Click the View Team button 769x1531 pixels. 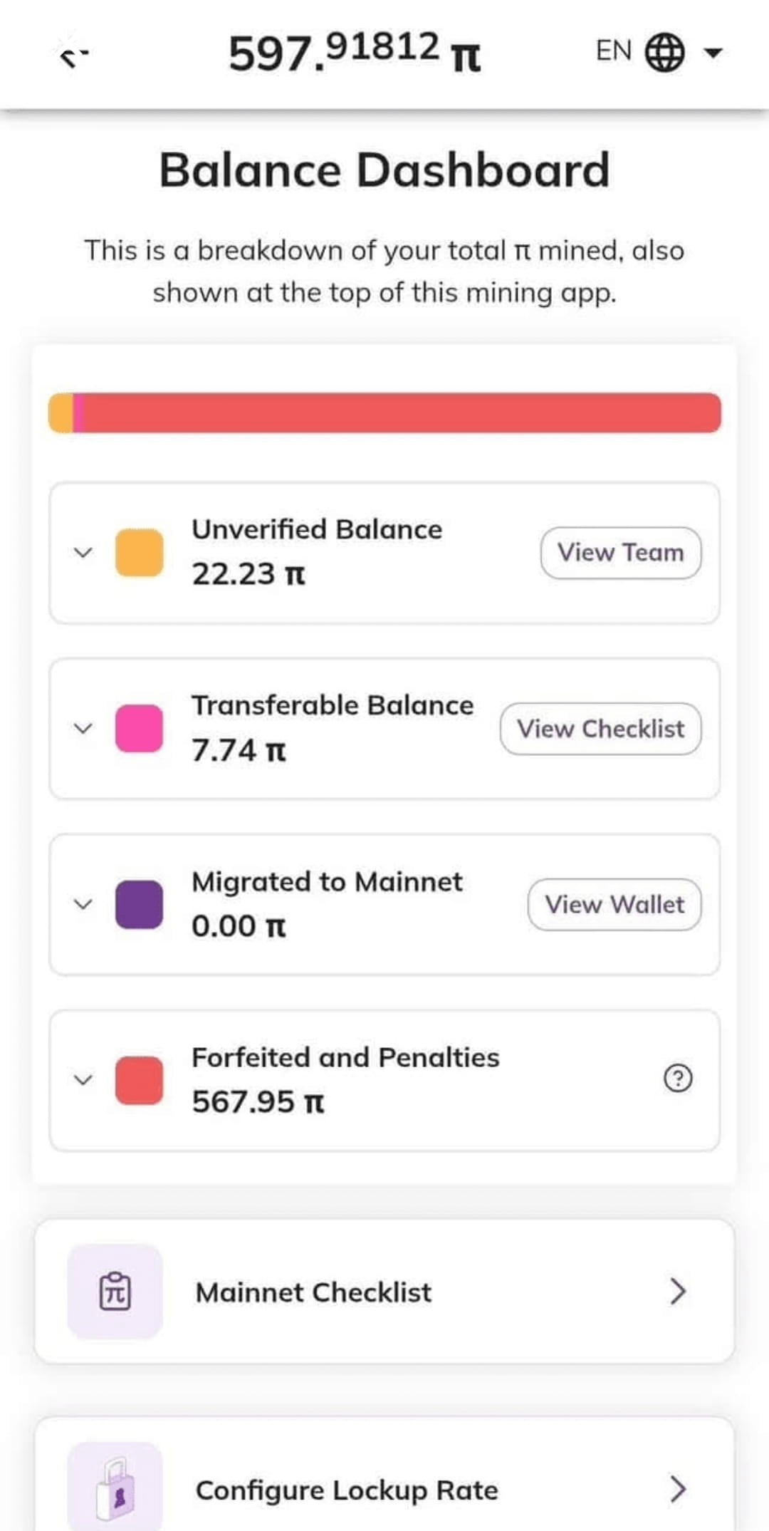pyautogui.click(x=621, y=553)
